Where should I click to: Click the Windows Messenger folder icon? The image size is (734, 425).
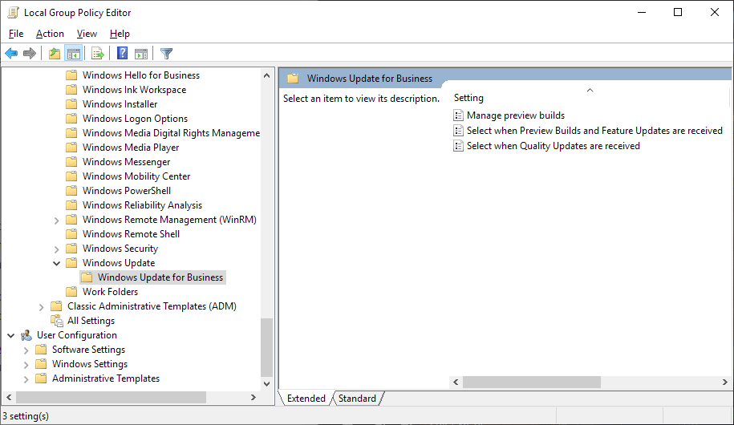(x=71, y=161)
